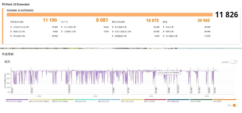
Task: Expand the 应用程序启动分数 row
Action: pos(11,27)
